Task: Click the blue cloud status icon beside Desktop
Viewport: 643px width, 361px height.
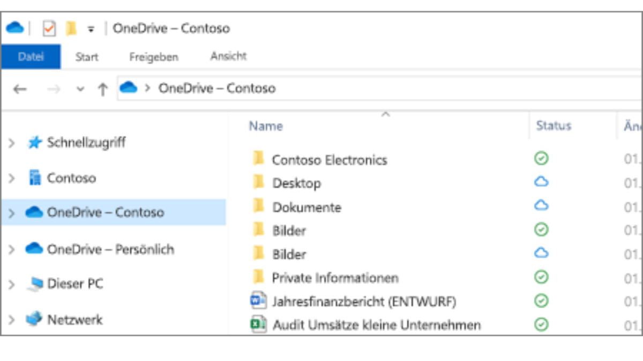Action: point(541,182)
